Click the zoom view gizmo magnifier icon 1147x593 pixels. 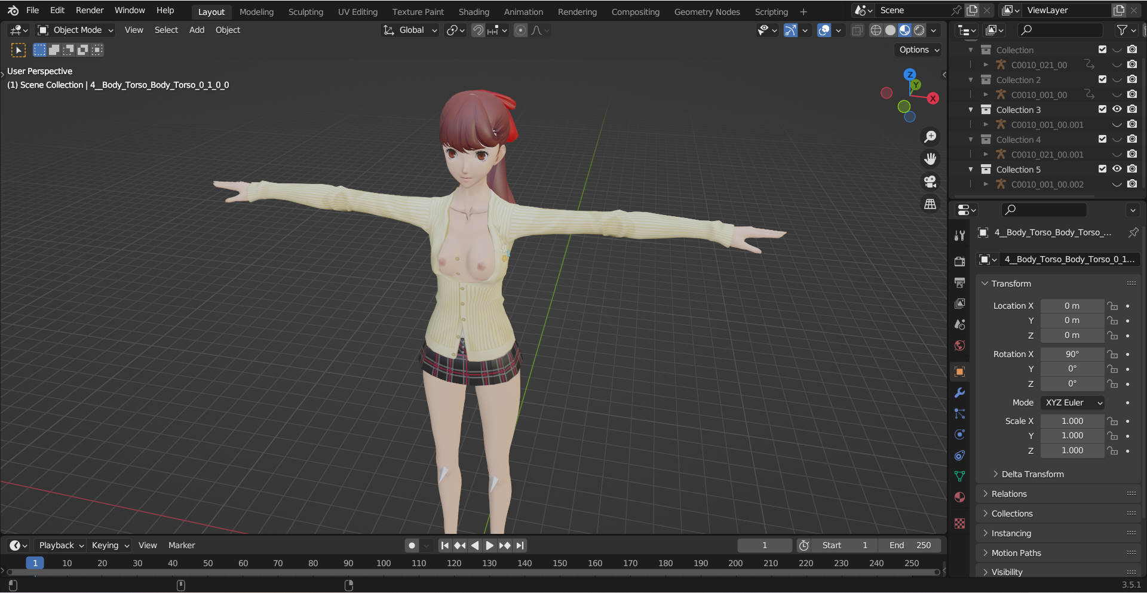930,137
